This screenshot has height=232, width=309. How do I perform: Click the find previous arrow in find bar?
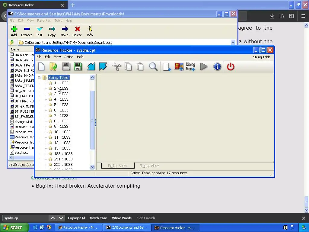[x=53, y=218]
